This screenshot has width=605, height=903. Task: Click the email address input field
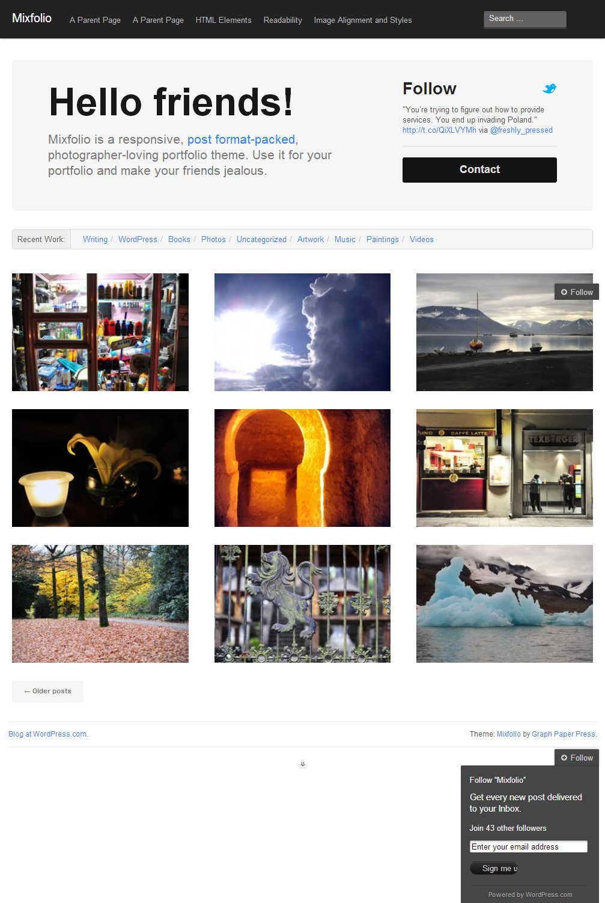528,847
